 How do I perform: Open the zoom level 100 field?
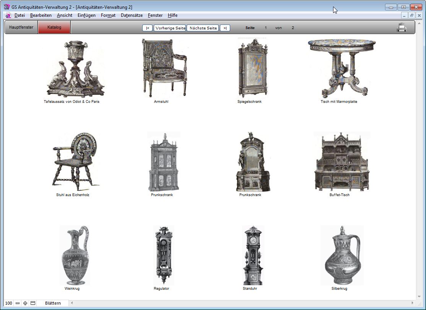point(8,303)
